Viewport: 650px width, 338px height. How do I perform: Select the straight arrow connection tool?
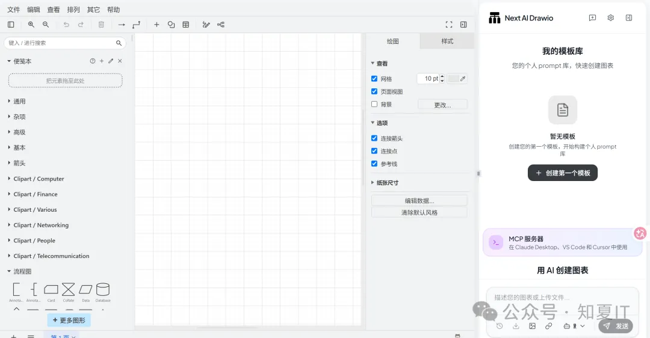[122, 25]
